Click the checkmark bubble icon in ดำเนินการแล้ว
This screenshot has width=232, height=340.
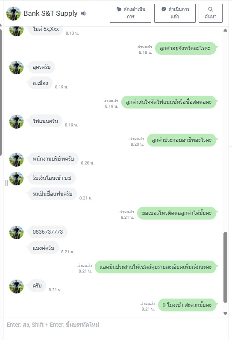point(164,9)
